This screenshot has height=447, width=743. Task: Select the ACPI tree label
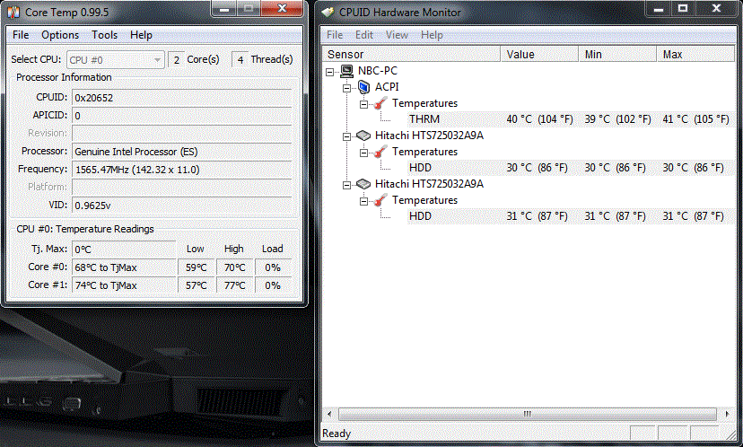tap(387, 87)
